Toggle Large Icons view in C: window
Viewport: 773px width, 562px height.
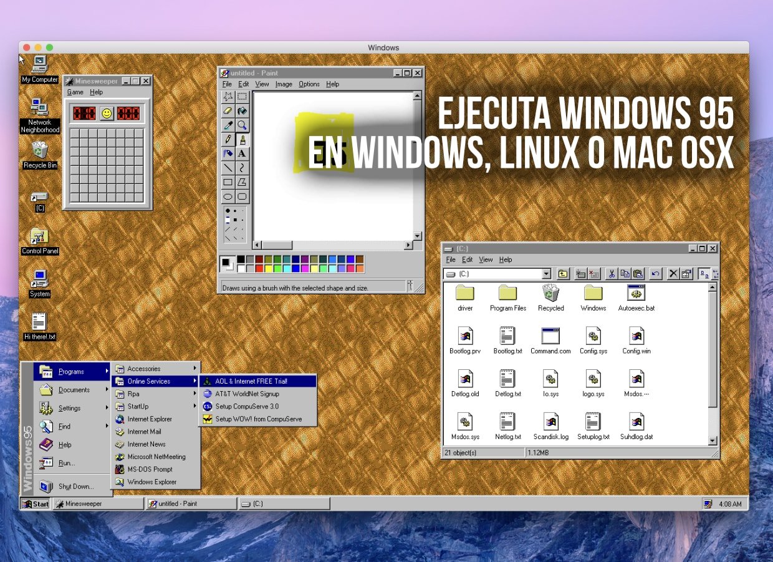704,274
